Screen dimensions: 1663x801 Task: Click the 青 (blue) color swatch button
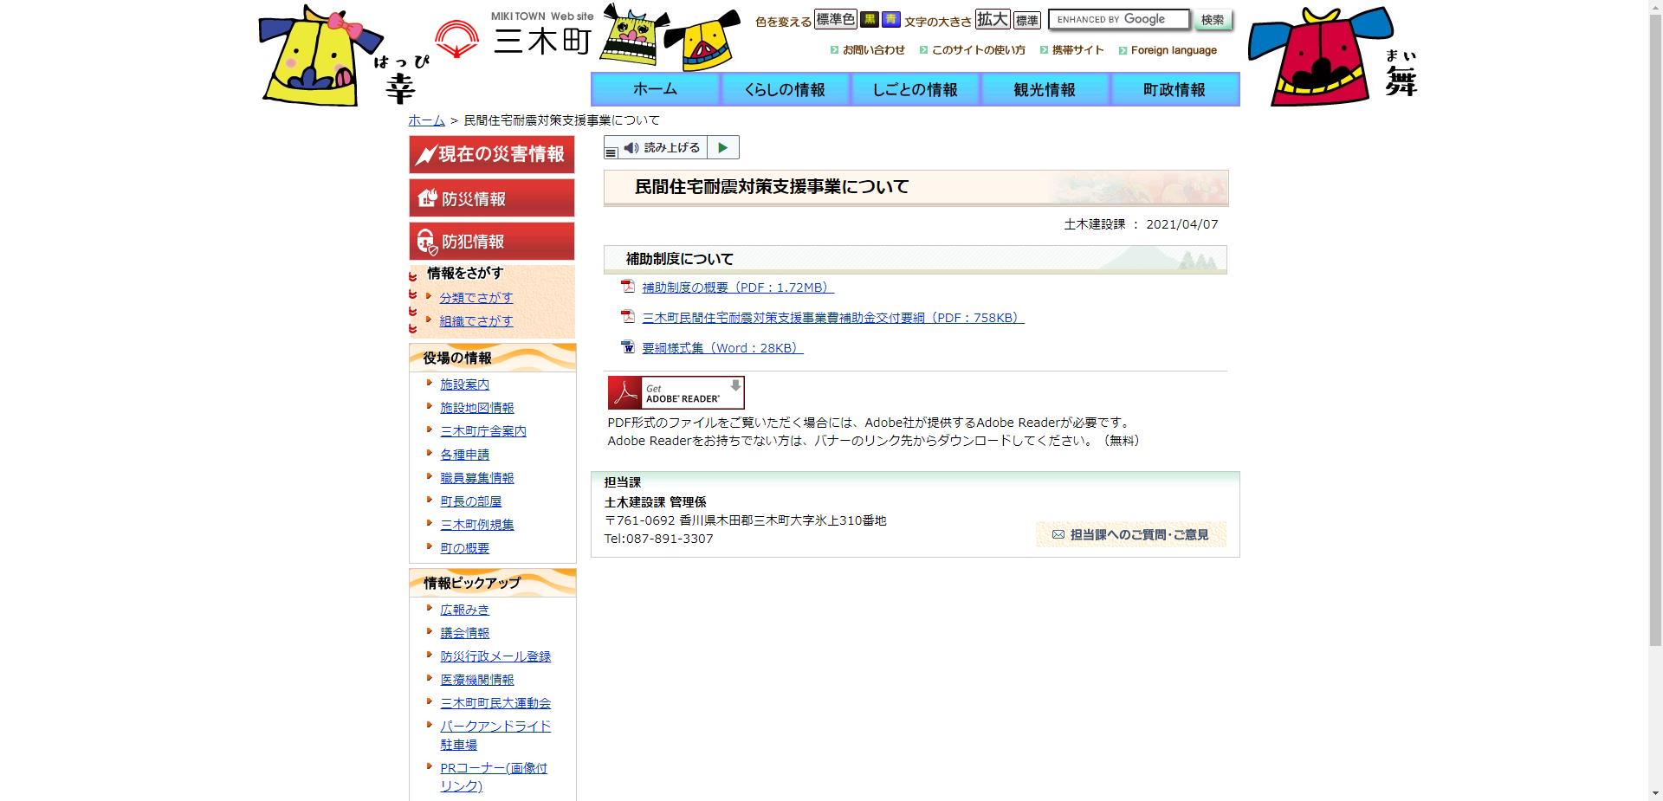click(x=890, y=19)
